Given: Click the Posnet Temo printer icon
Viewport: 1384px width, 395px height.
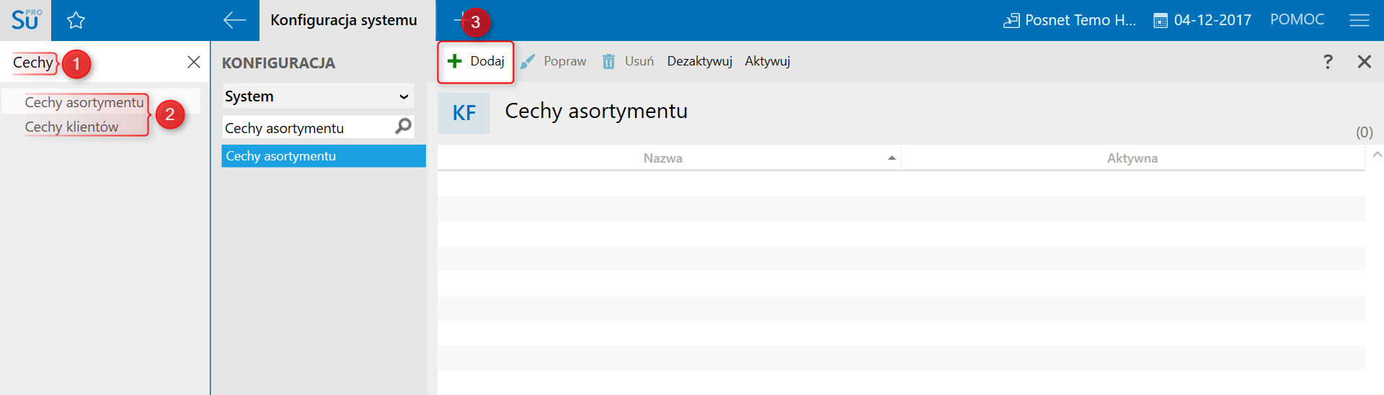Looking at the screenshot, I should click(1011, 21).
